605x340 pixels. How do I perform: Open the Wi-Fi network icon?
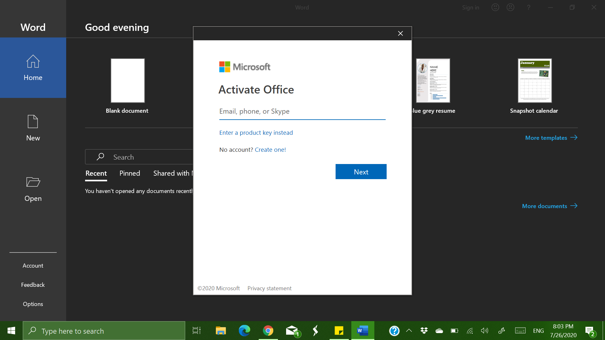[x=470, y=331]
